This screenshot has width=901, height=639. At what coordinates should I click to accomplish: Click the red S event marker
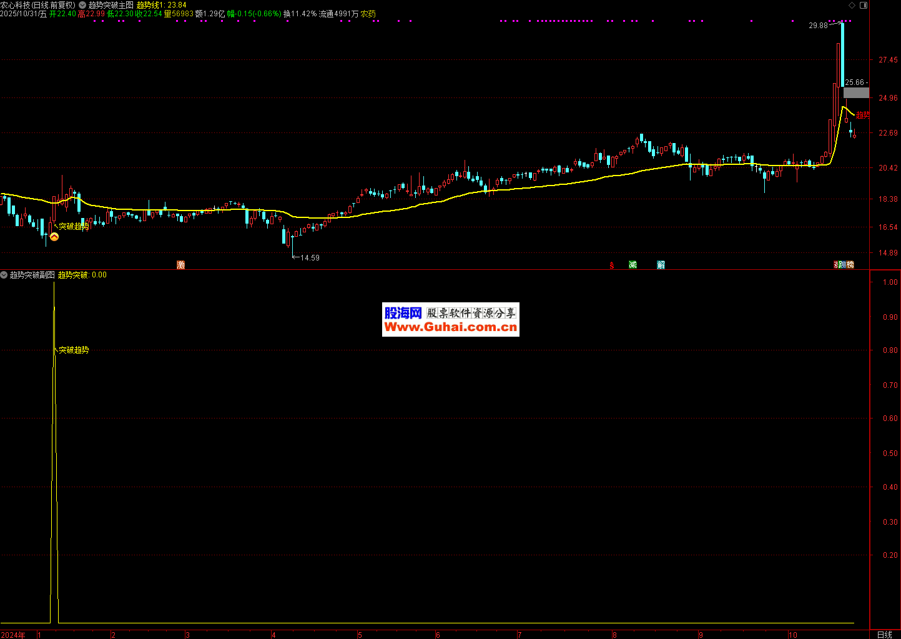click(612, 265)
